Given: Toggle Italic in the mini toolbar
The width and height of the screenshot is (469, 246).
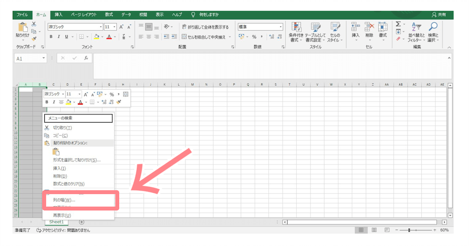Looking at the screenshot, I should tap(54, 102).
